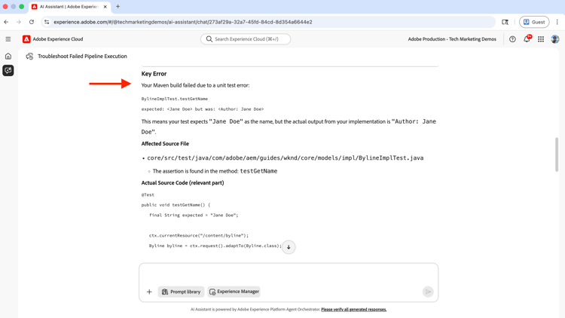
Task: Select AI Assistant icon in left sidebar
Action: coord(8,70)
